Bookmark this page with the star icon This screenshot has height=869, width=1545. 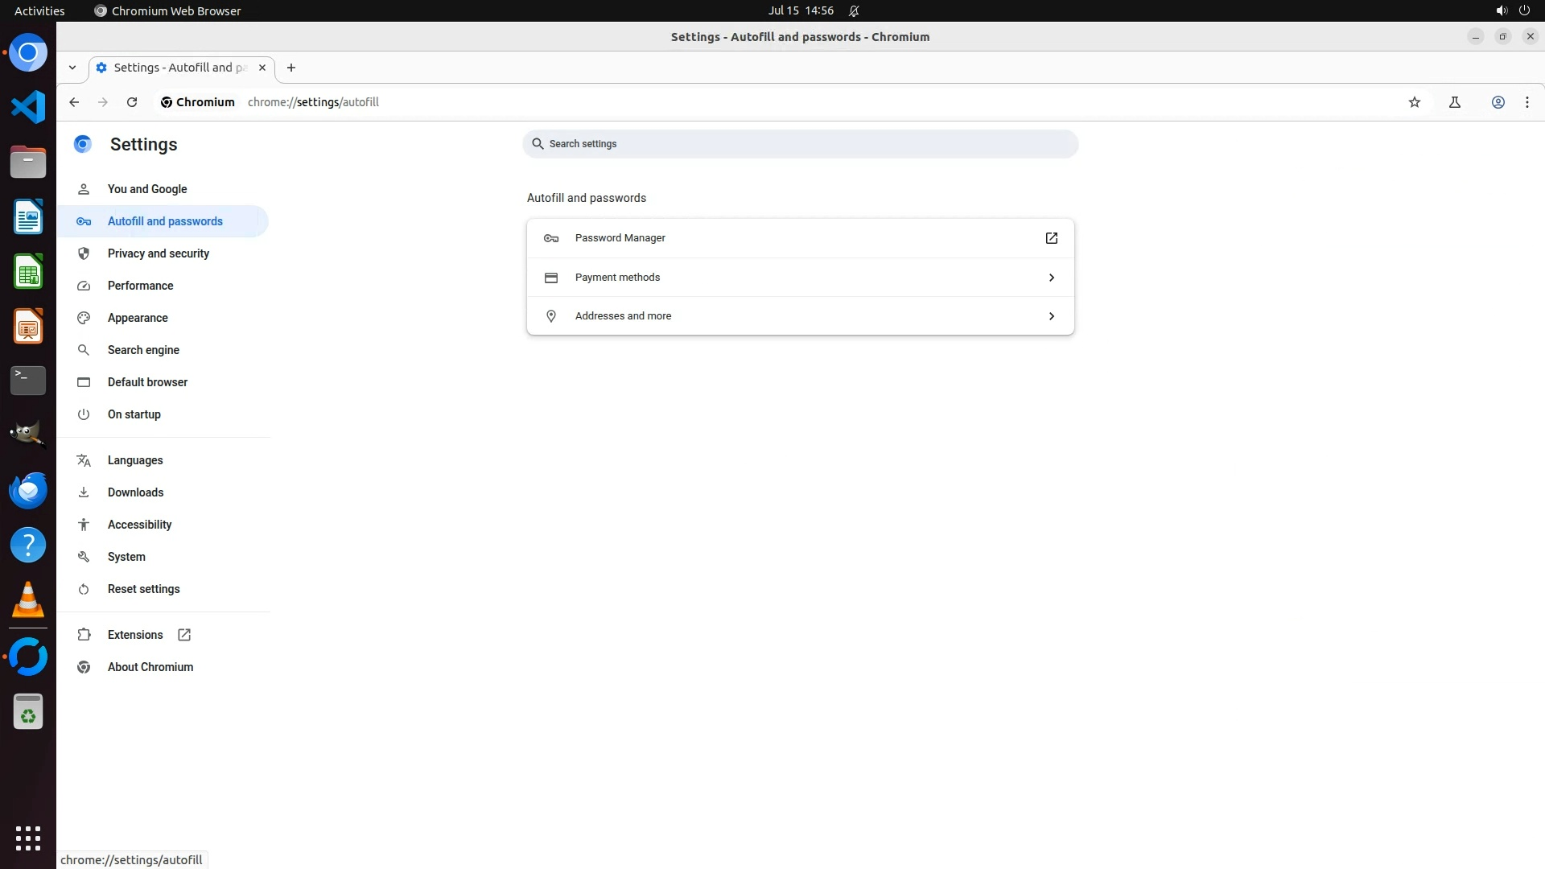pos(1415,102)
